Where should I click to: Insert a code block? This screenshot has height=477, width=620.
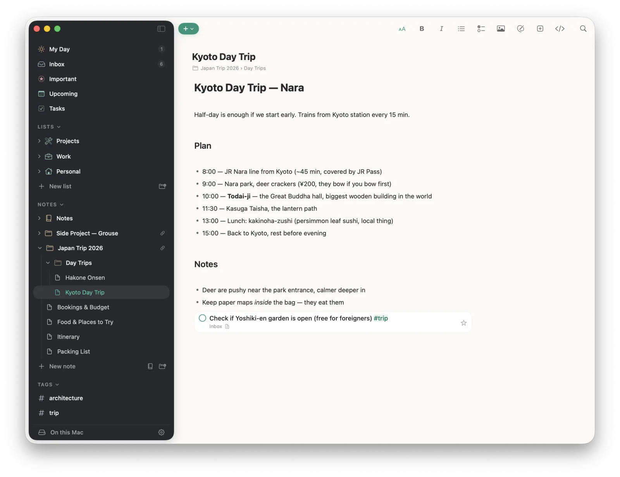(560, 29)
